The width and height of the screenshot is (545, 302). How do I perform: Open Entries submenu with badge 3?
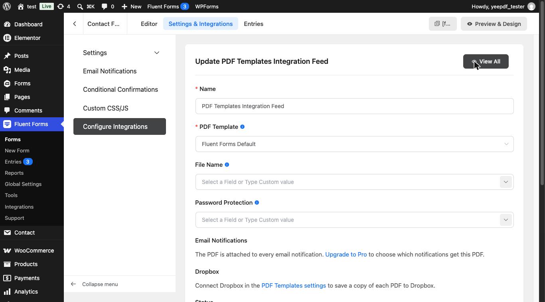[x=19, y=162]
